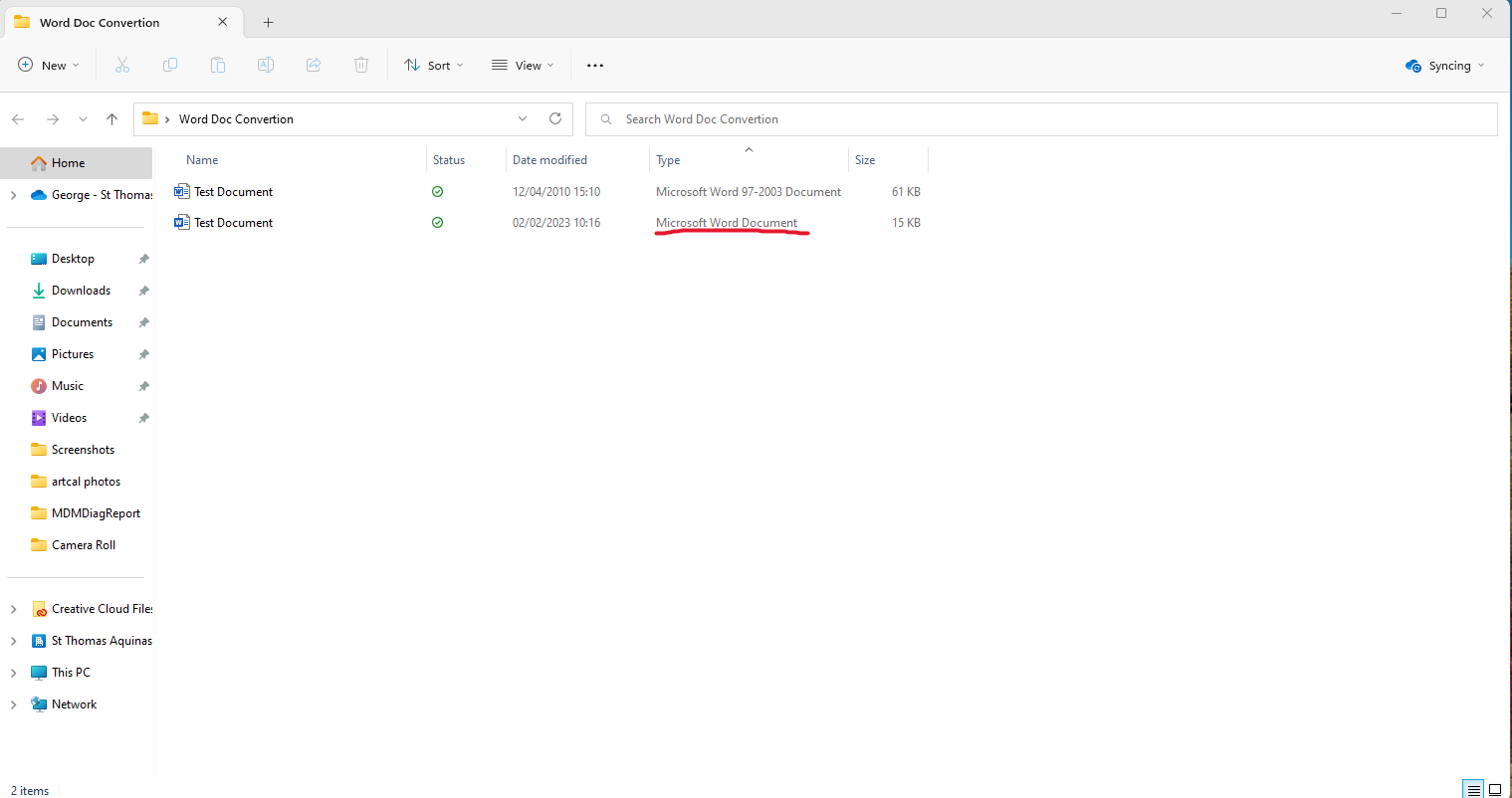
Task: Go up one folder level arrow
Action: pos(111,119)
